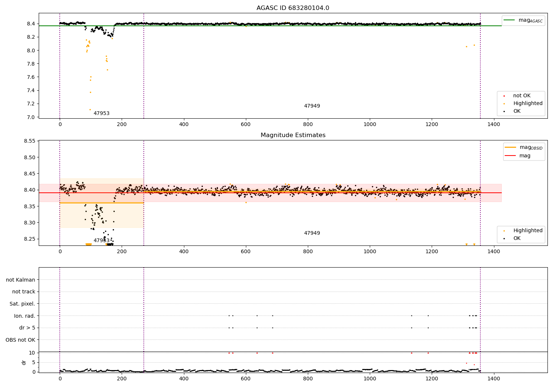Click the 7.0 y-tick in top plot
Viewport: 553px width, 387px height.
pos(31,117)
